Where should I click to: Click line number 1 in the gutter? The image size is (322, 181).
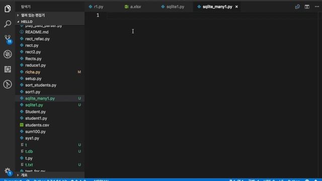click(x=98, y=15)
